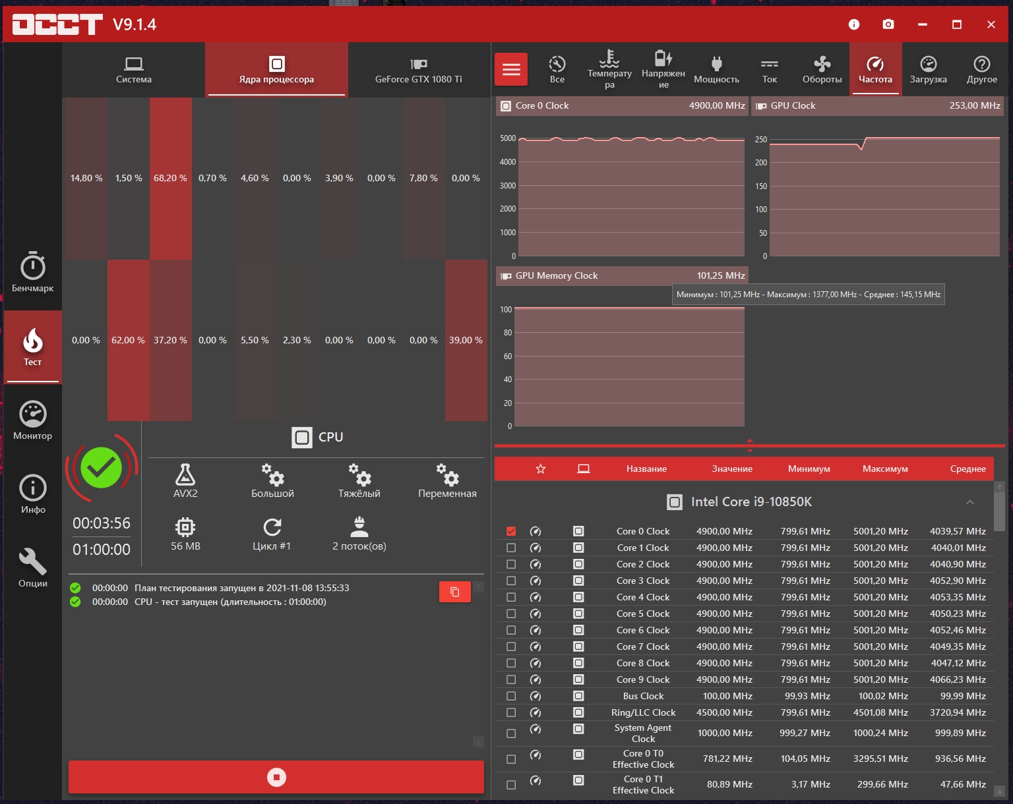Click the Core 8 Clock row name
This screenshot has width=1013, height=804.
pyautogui.click(x=643, y=663)
